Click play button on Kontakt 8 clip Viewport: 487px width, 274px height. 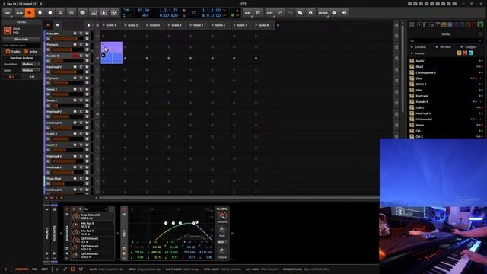(x=103, y=56)
